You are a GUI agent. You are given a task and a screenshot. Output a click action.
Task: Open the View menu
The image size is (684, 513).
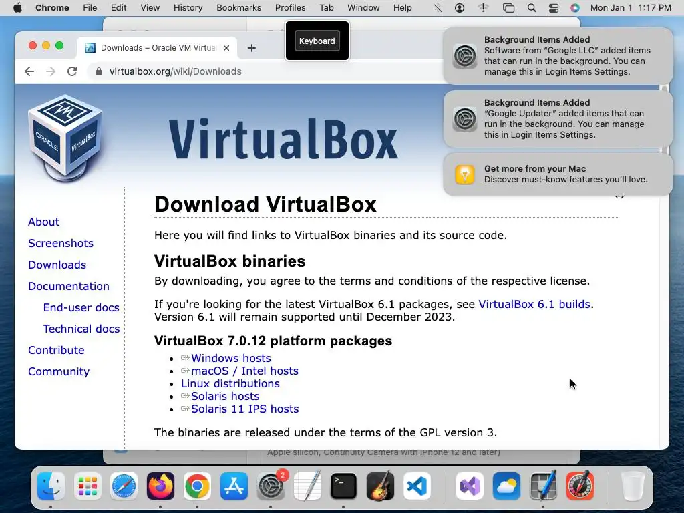click(150, 8)
